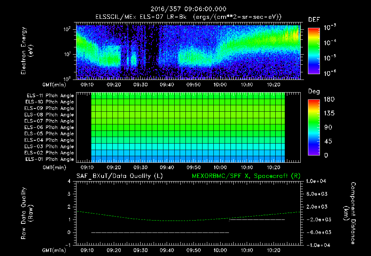
Task: Click the ELS-01 Pitch Angle row label
Action: [x=50, y=159]
